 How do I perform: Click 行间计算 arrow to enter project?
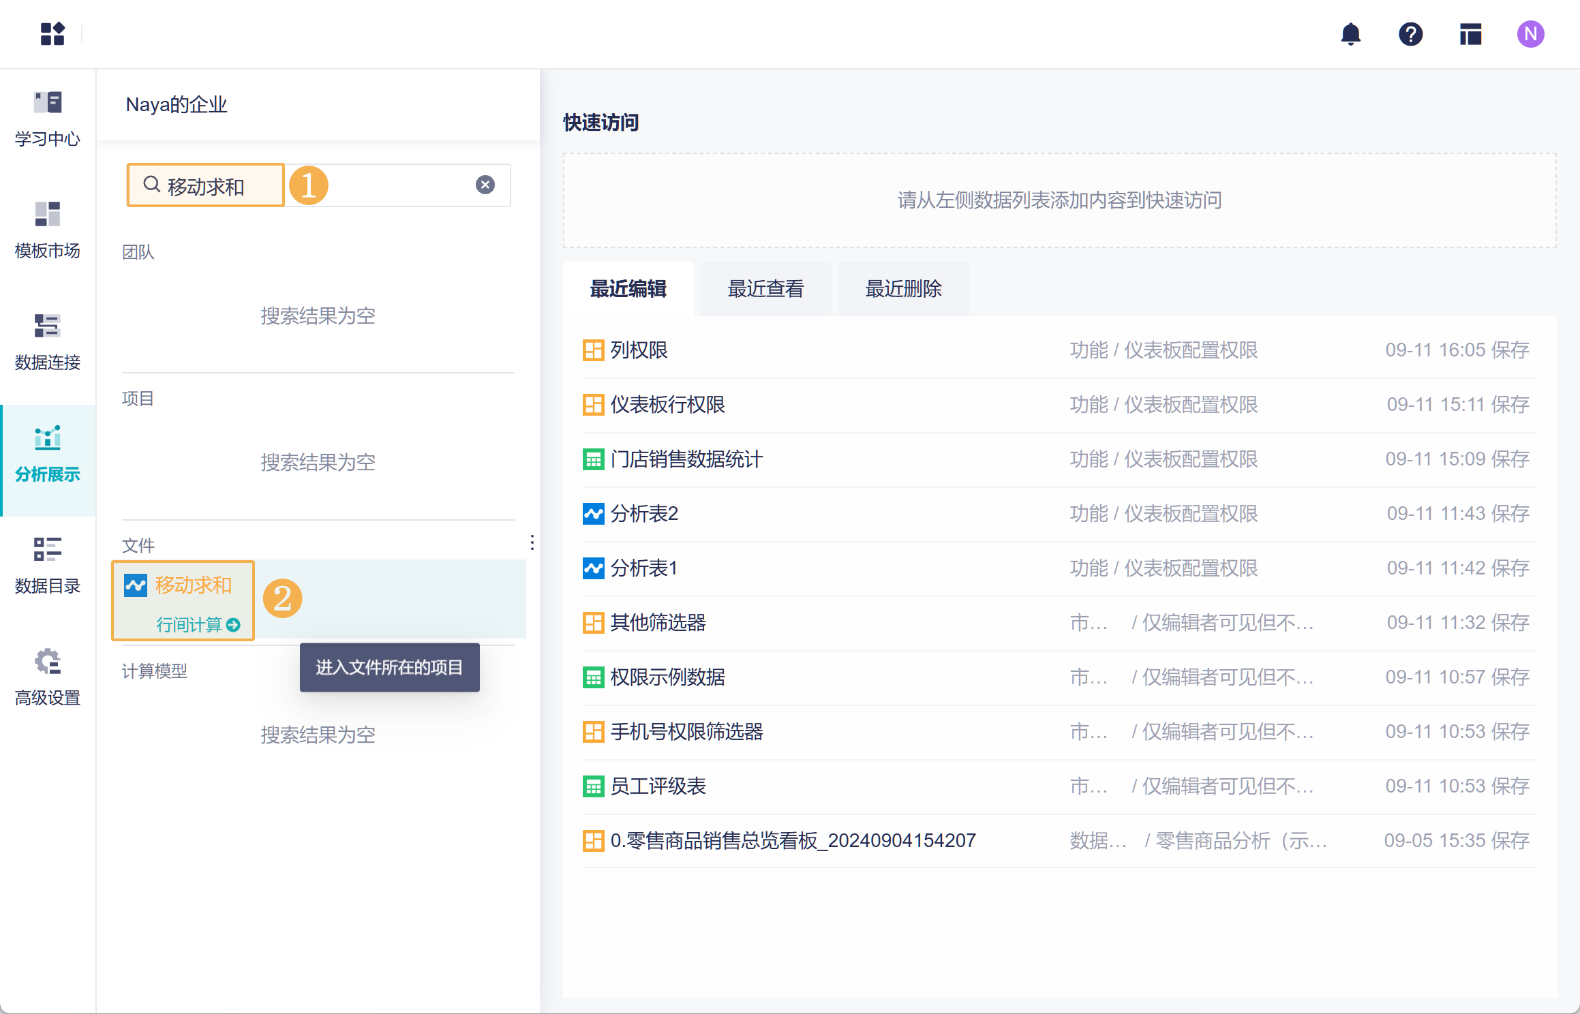(233, 625)
